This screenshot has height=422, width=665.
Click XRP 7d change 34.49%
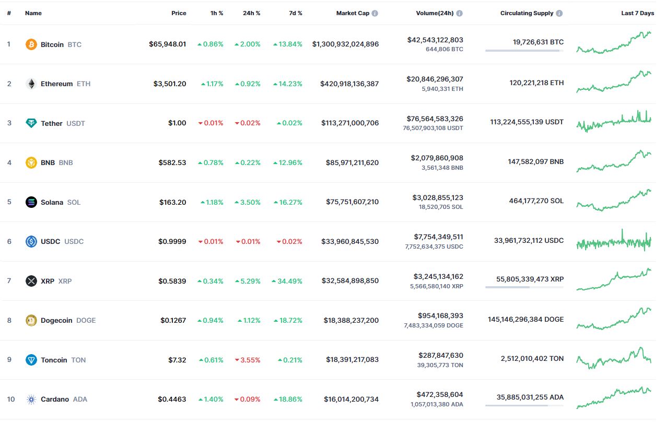click(287, 281)
